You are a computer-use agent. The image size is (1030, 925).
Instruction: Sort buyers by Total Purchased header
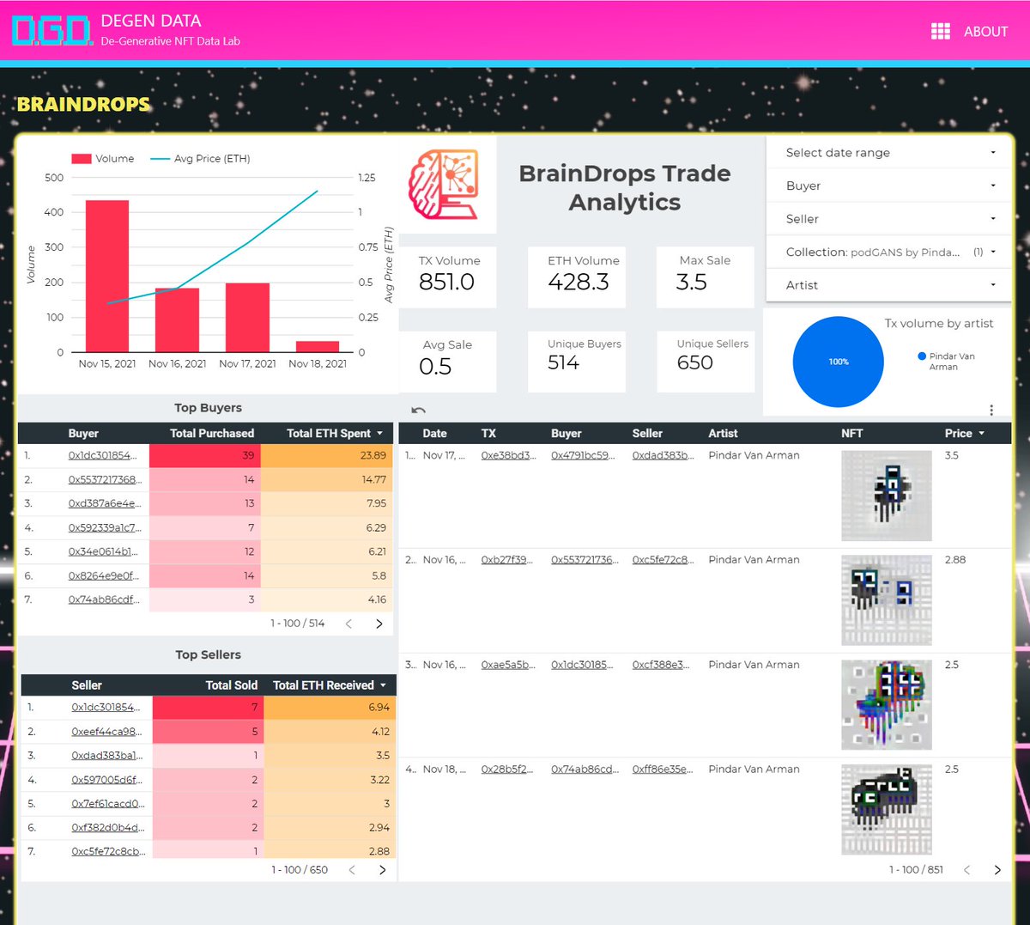tap(212, 434)
